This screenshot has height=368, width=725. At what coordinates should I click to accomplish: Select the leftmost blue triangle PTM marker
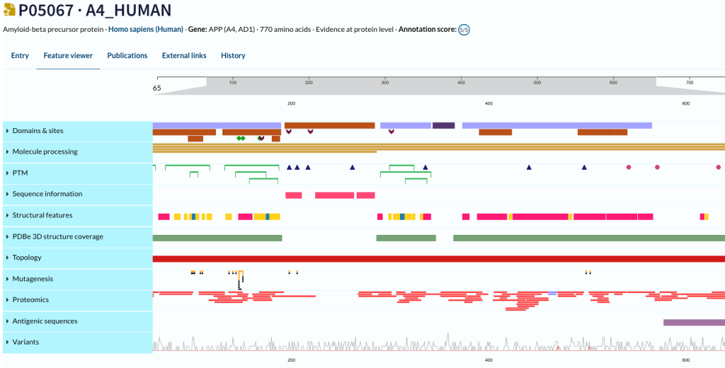pos(289,168)
